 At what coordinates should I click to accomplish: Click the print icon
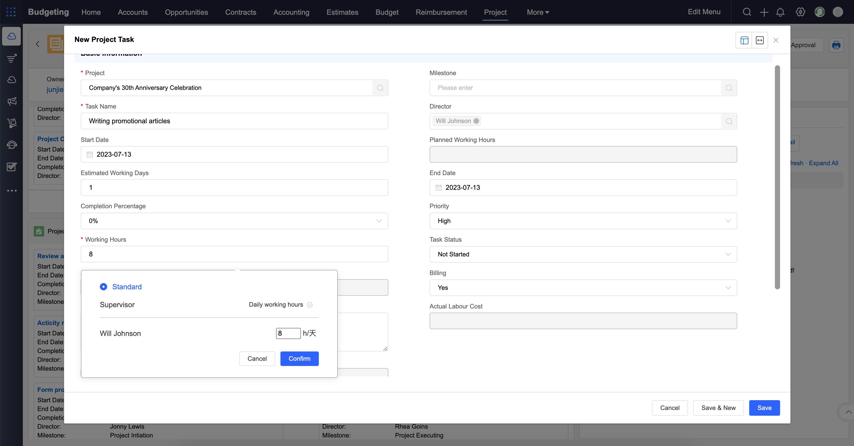pyautogui.click(x=836, y=45)
